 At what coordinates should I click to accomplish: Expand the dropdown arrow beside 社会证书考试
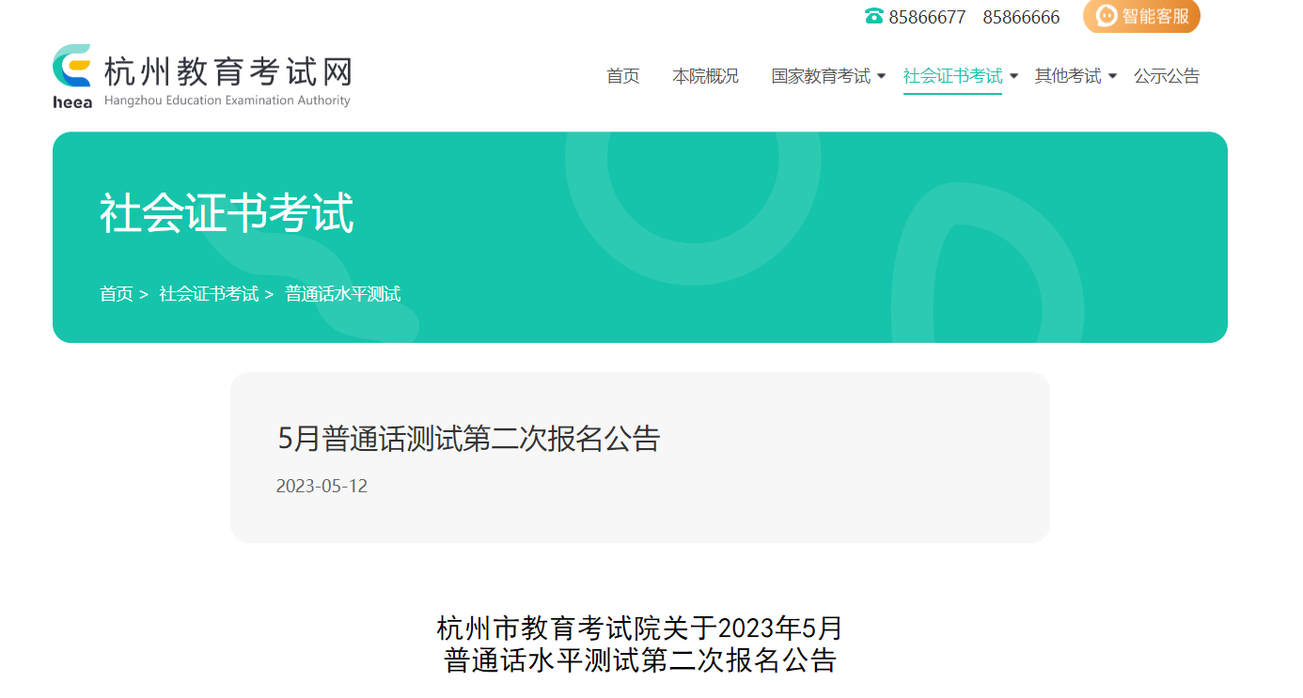[x=1013, y=76]
